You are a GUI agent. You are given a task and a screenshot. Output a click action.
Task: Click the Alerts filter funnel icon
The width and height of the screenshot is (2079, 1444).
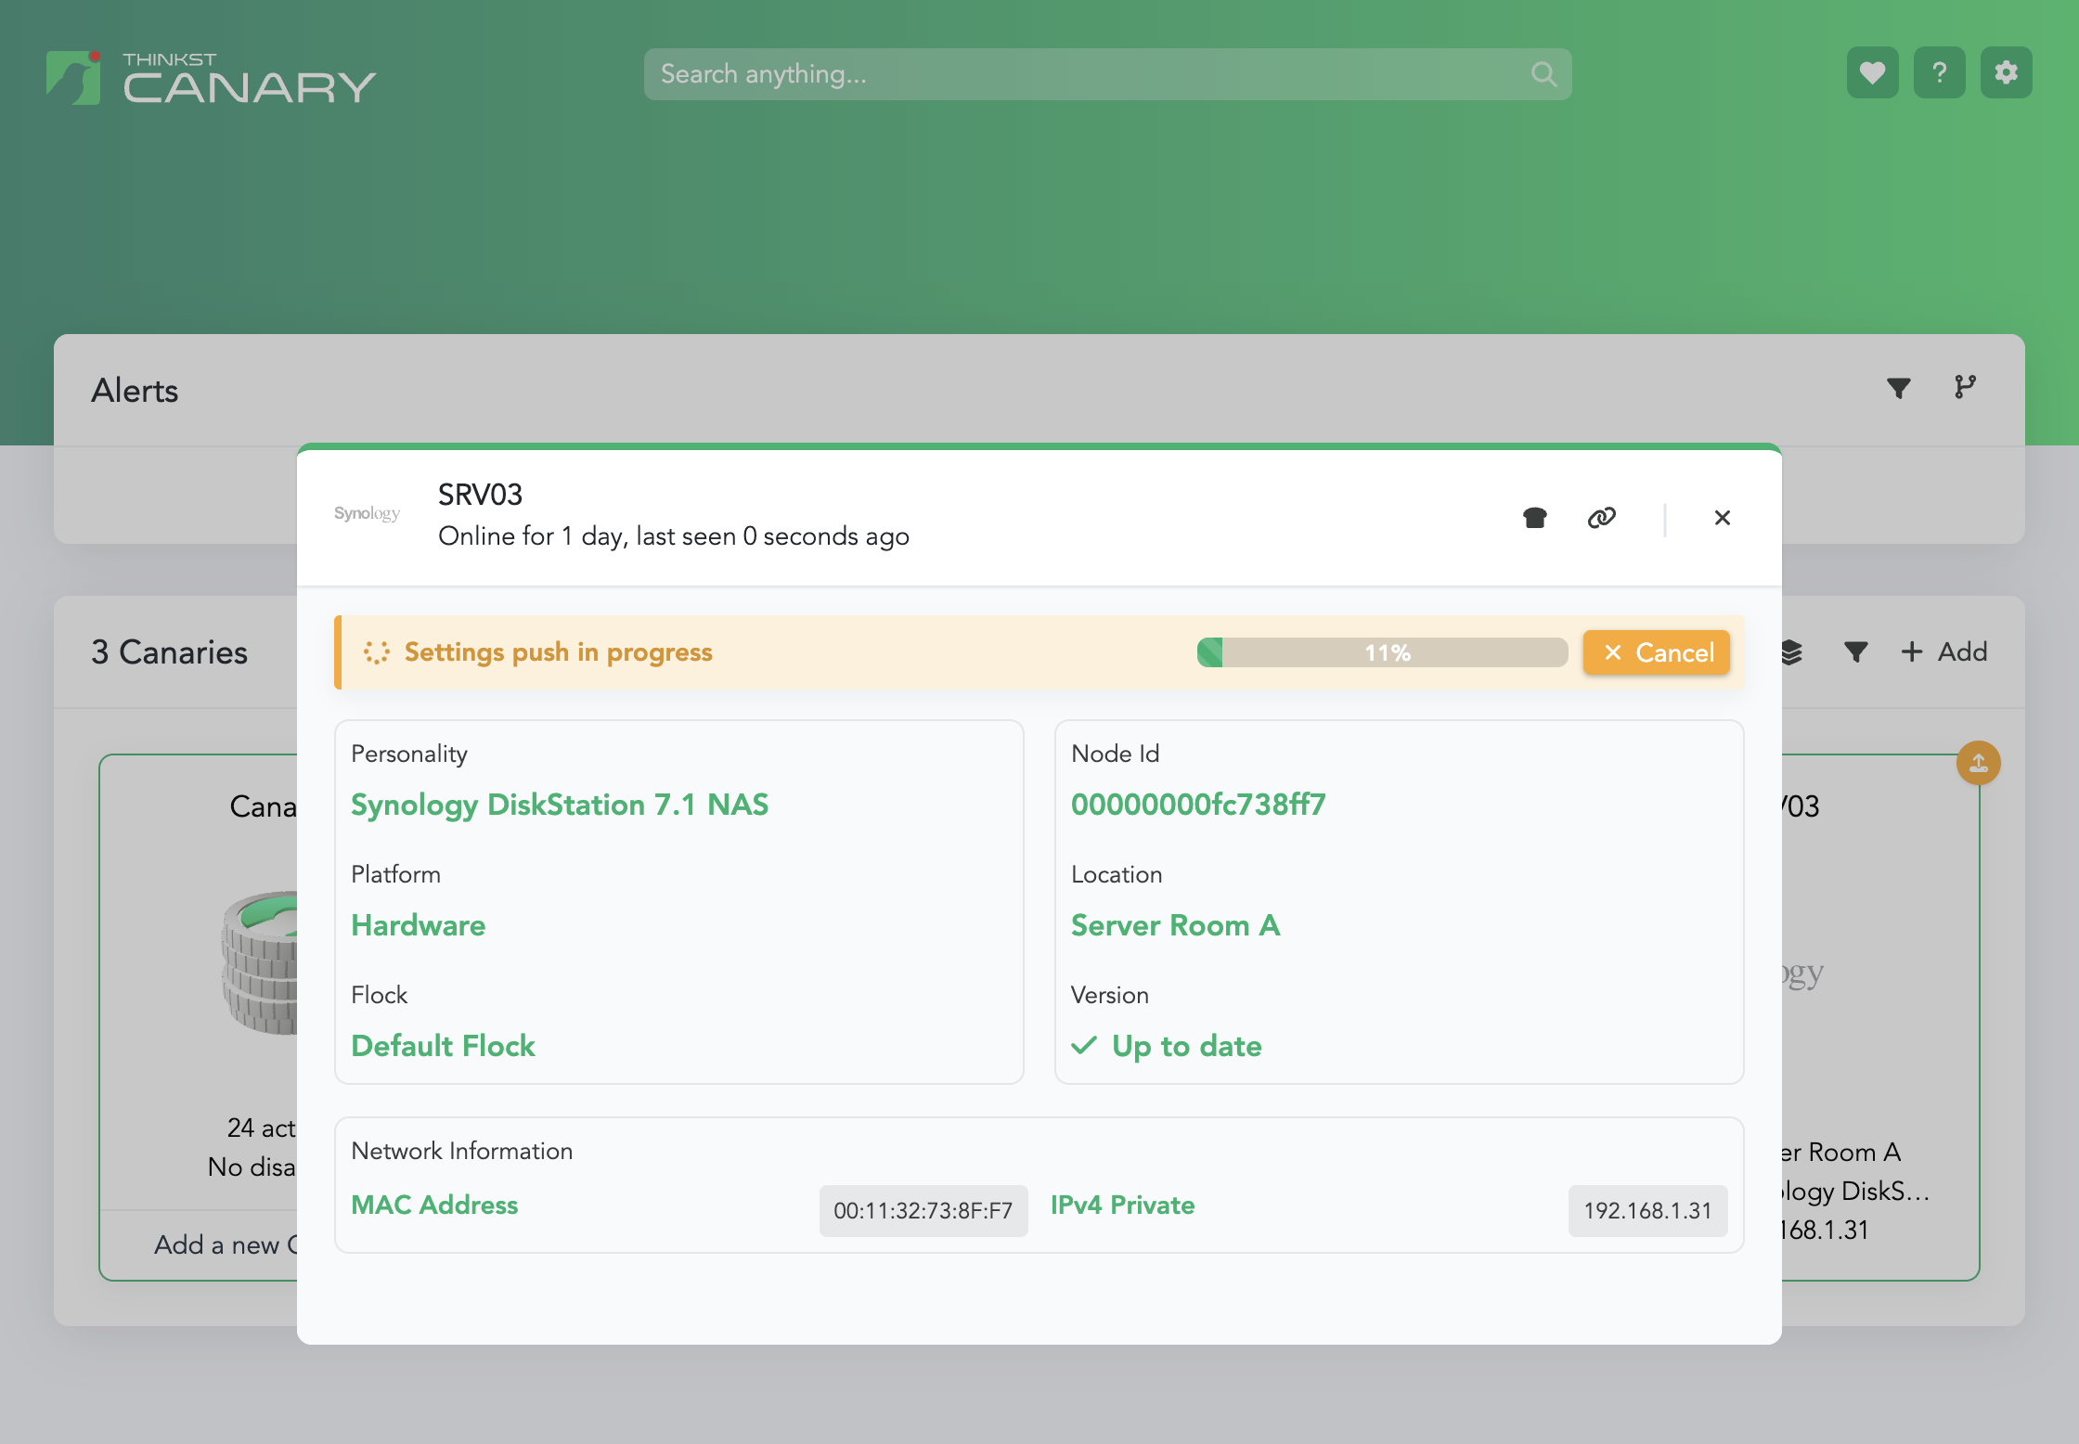pyautogui.click(x=1898, y=388)
